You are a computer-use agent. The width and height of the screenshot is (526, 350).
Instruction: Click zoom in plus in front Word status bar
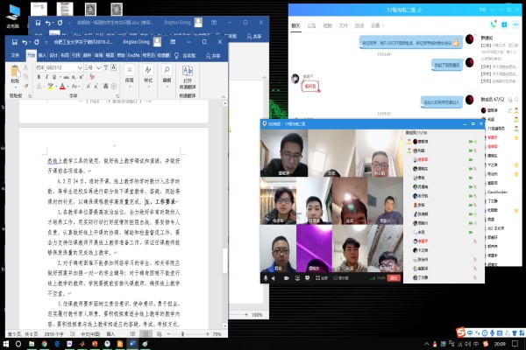(208, 334)
